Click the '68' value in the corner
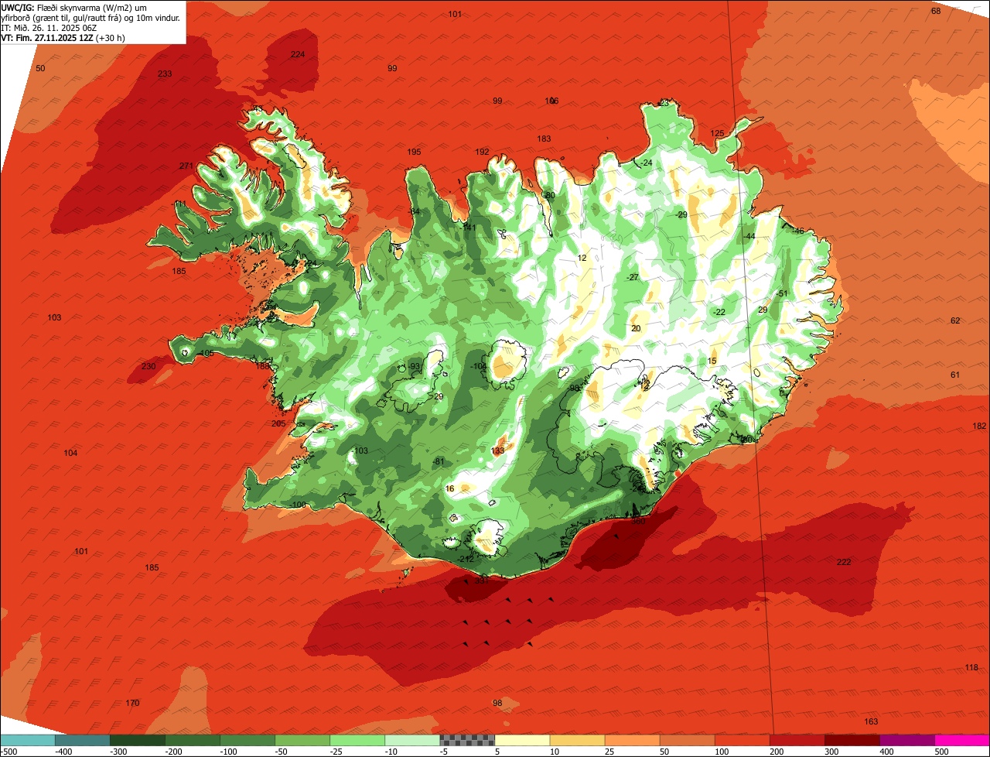Image resolution: width=990 pixels, height=757 pixels. point(936,11)
